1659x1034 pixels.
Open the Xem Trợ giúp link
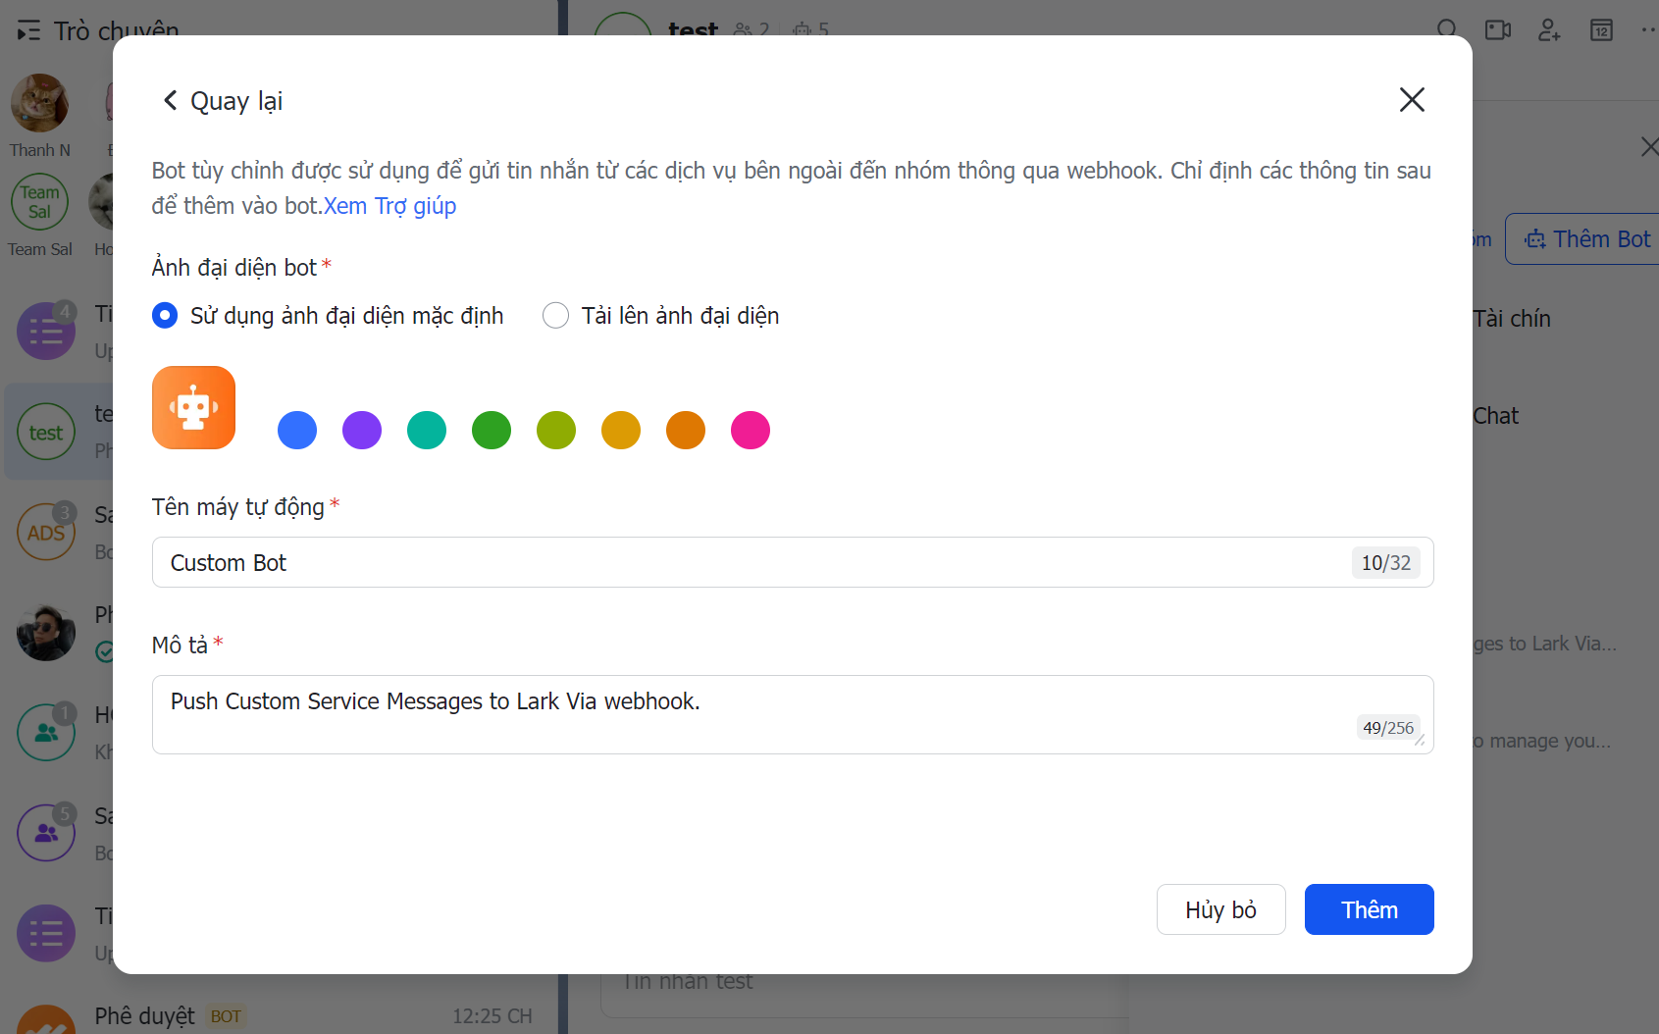pyautogui.click(x=389, y=206)
